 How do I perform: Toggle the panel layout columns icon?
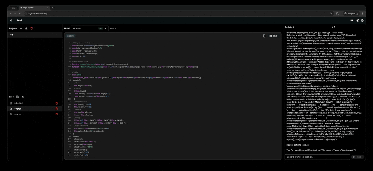tap(352, 20)
